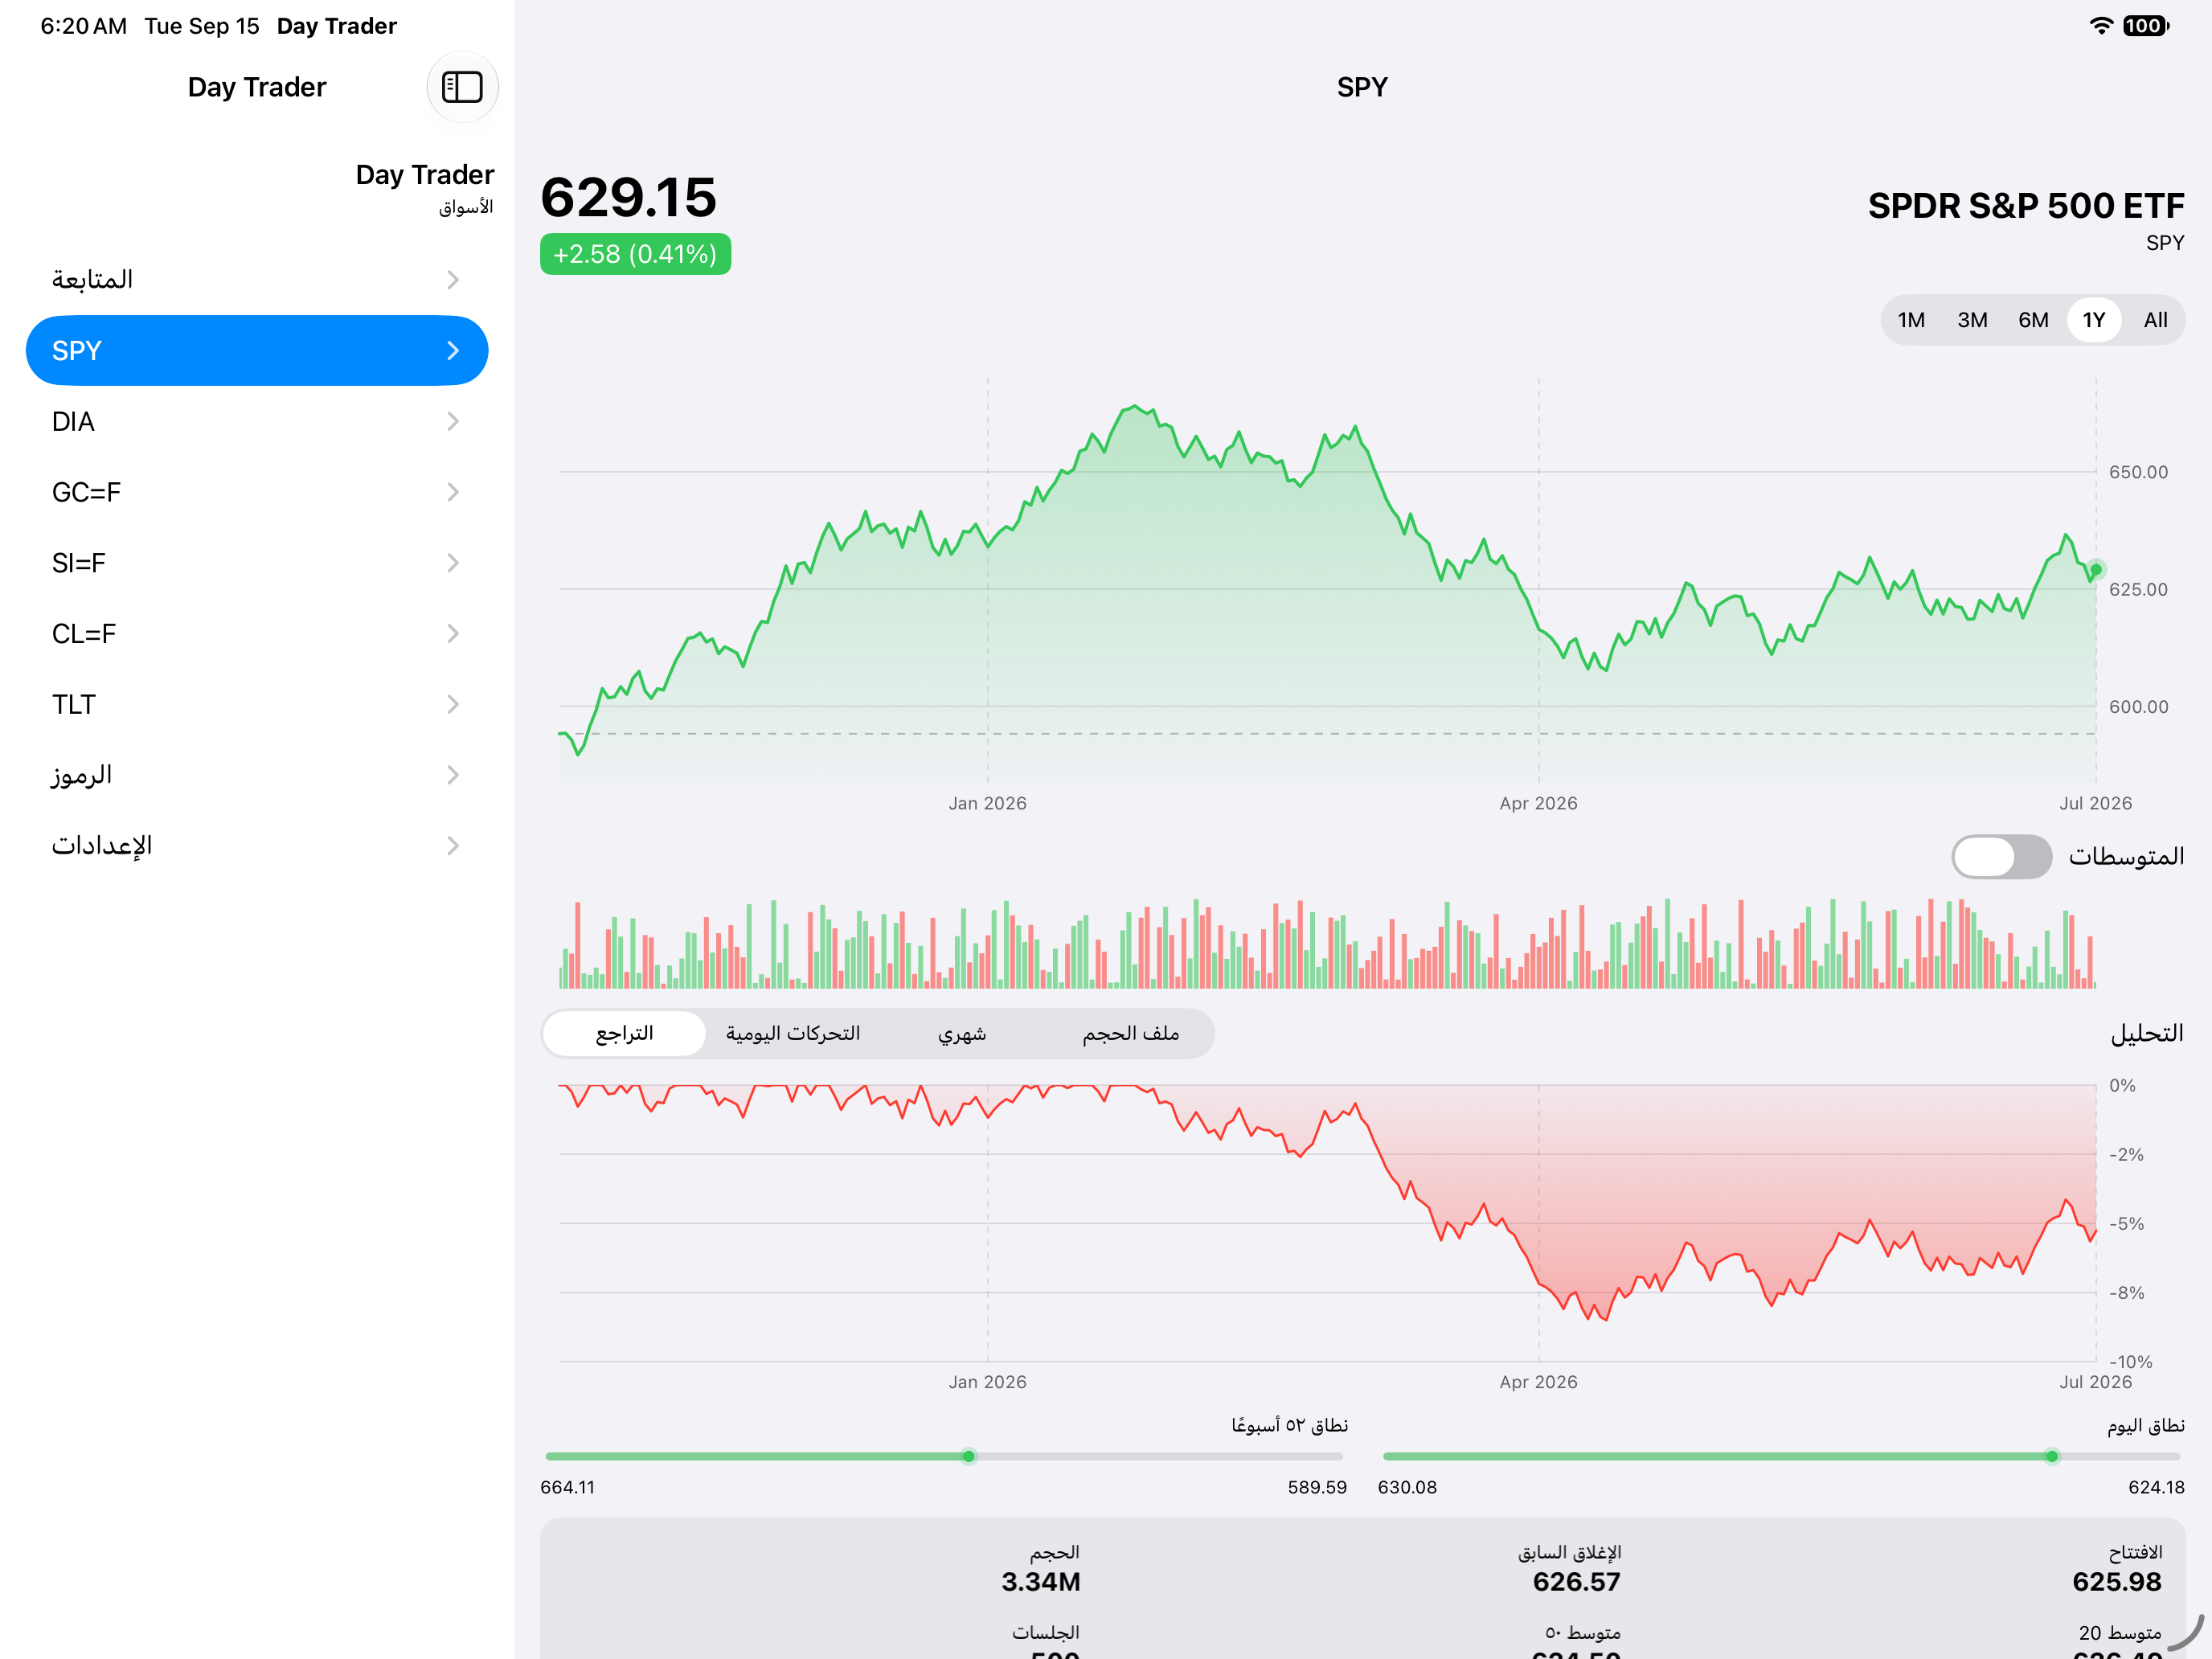This screenshot has width=2212, height=1659.
Task: Switch to the التحركات اليومية analysis tab
Action: 793,1033
